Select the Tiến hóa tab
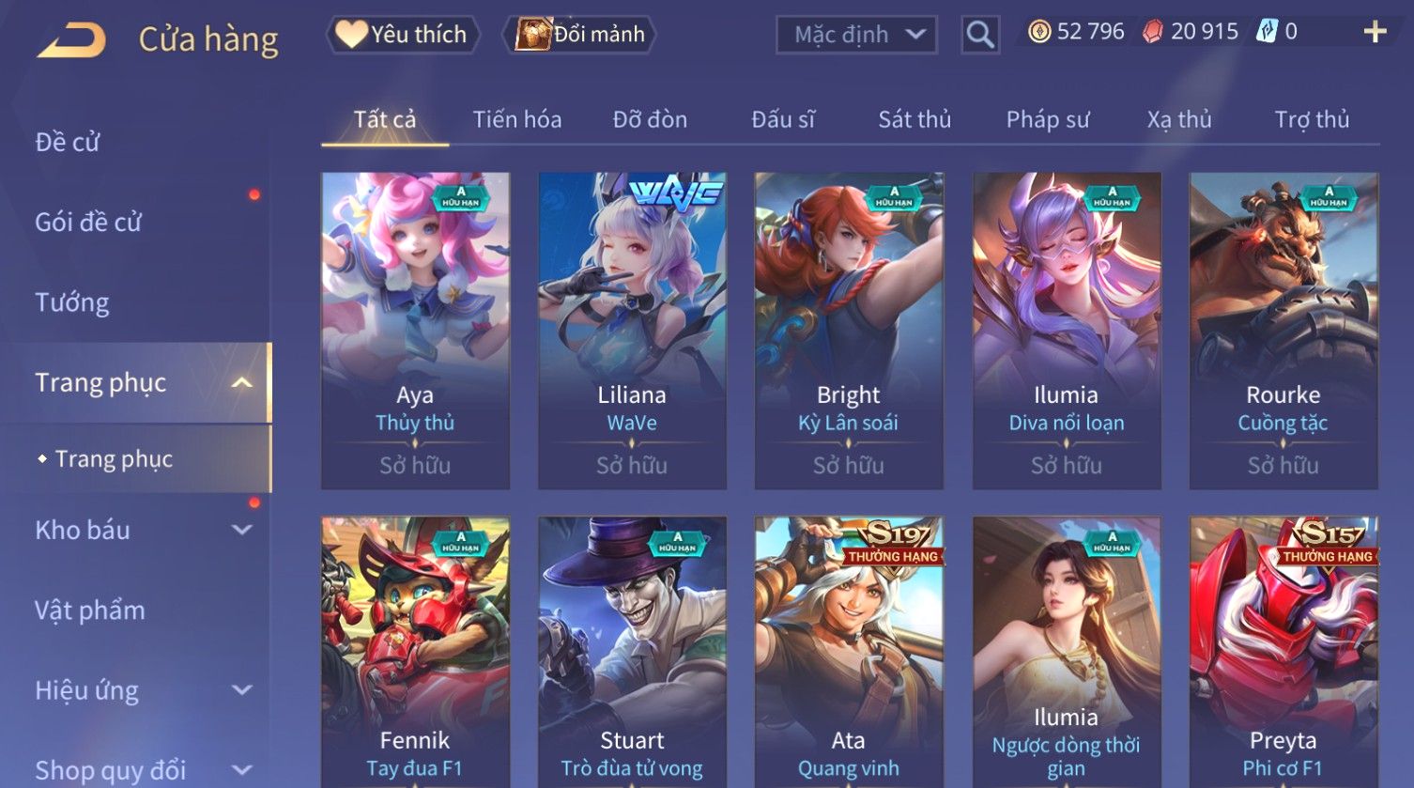Viewport: 1414px width, 788px height. click(x=517, y=119)
